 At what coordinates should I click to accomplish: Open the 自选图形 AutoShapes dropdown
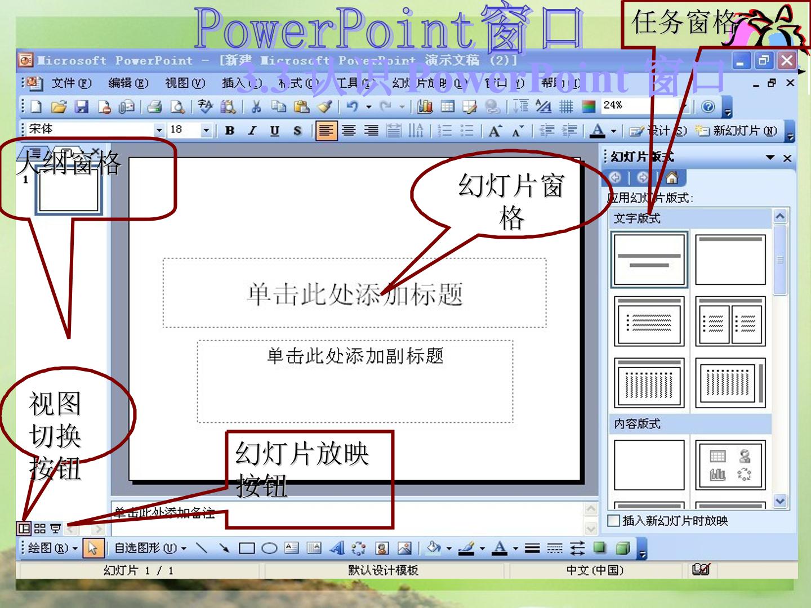(x=150, y=548)
